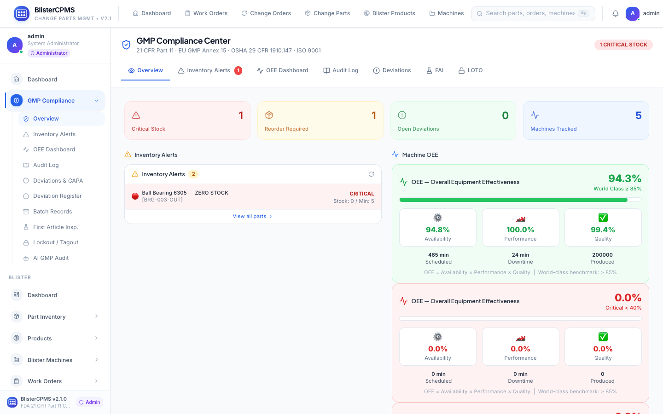Open Change Orders in top navigation
Screen dimensions: 663x414
[x=266, y=13]
